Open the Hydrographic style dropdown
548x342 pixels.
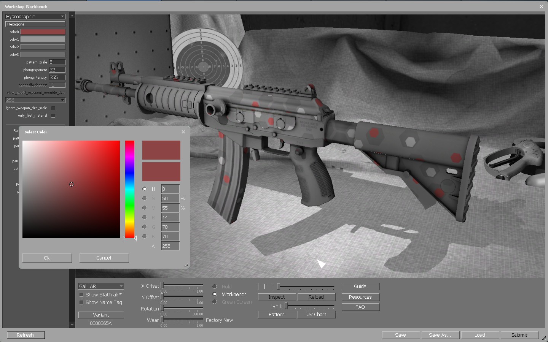35,16
